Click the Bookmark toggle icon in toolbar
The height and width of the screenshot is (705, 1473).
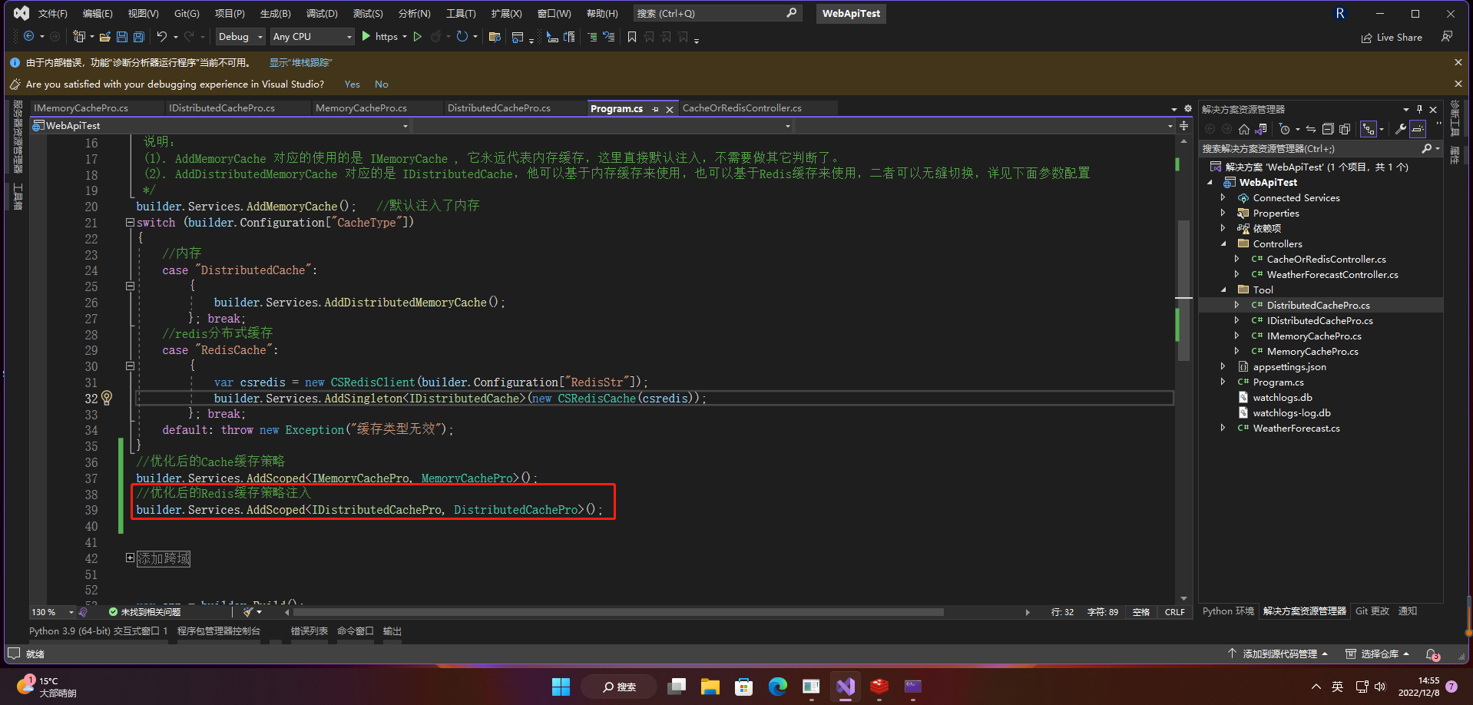tap(631, 36)
